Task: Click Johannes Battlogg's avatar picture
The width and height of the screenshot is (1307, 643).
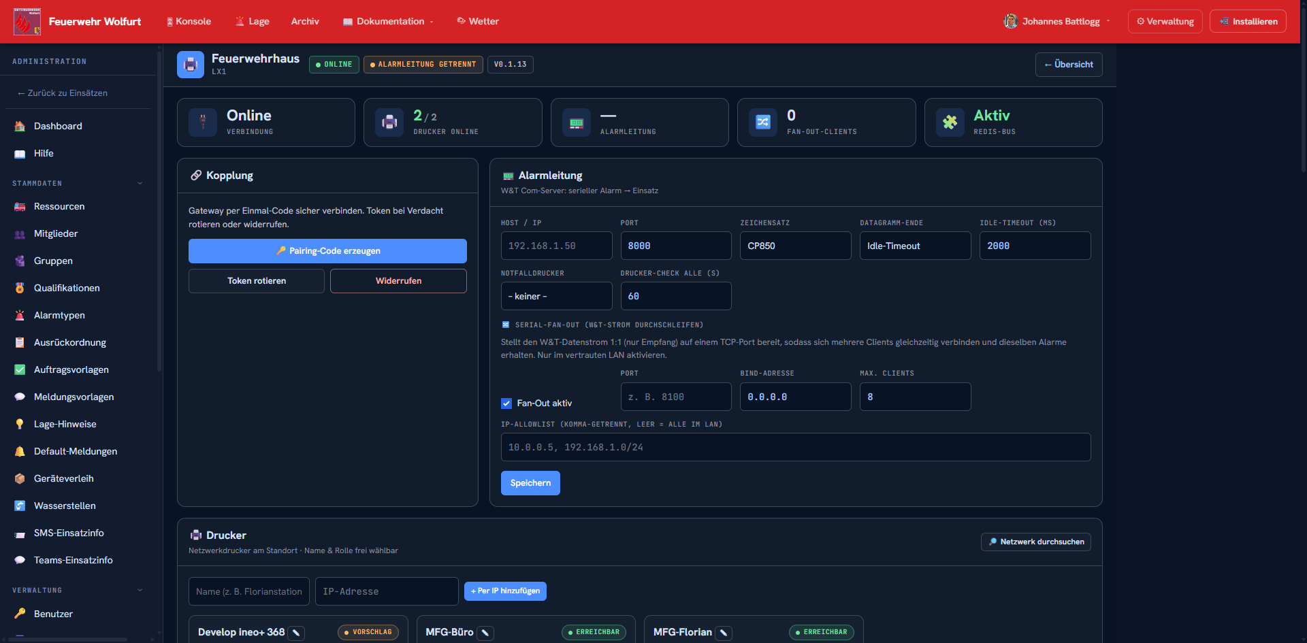Action: tap(1011, 21)
